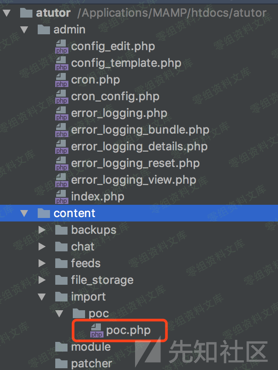Open cron_config.php file
278x370 pixels.
pyautogui.click(x=115, y=97)
